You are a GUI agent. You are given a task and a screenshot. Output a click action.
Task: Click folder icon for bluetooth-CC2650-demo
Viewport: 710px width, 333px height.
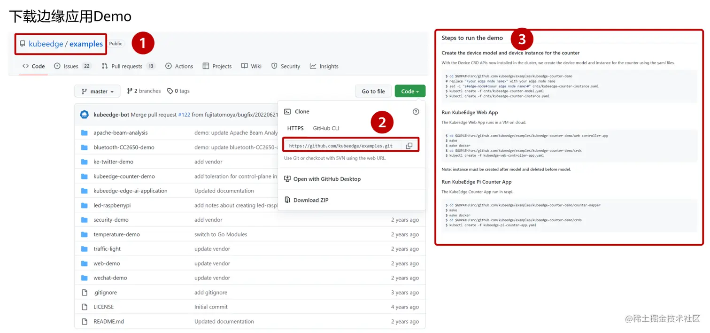pos(85,147)
